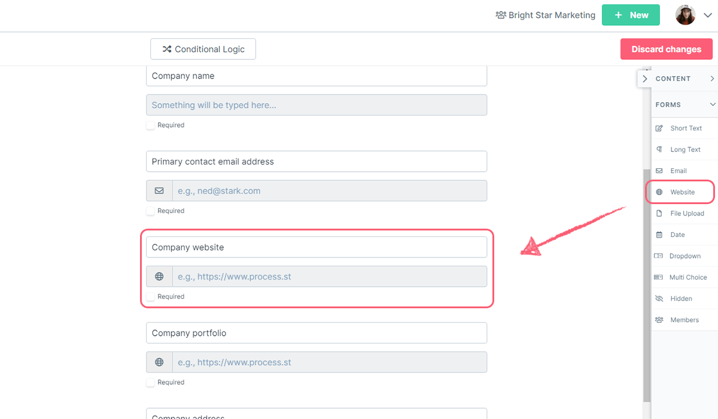Collapse the sidebar with arrow toggle
Screen dimensions: 718x419
[x=644, y=78]
